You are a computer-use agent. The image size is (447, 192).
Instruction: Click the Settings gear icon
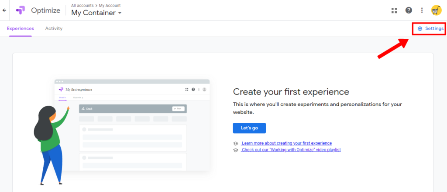(x=419, y=29)
